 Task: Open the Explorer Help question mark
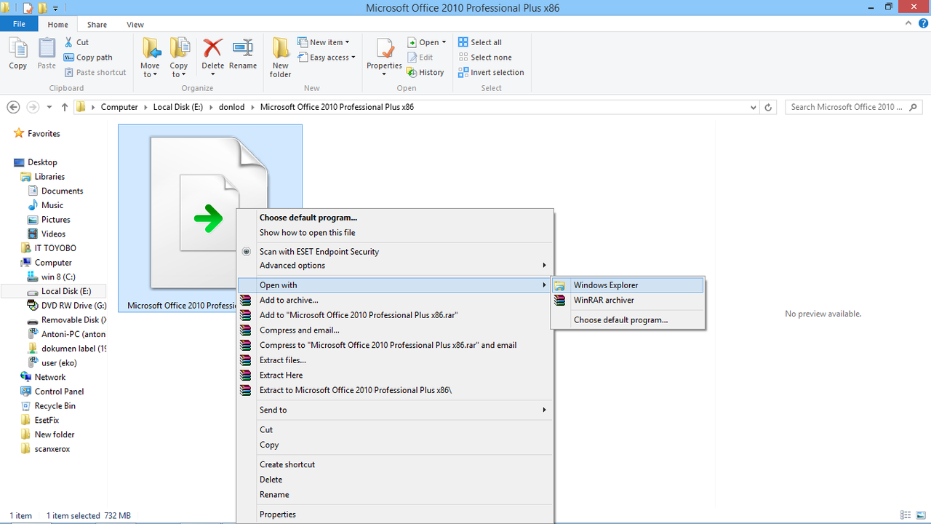click(922, 24)
